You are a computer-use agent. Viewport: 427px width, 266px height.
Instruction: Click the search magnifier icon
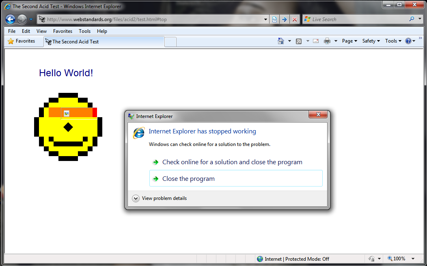[412, 19]
